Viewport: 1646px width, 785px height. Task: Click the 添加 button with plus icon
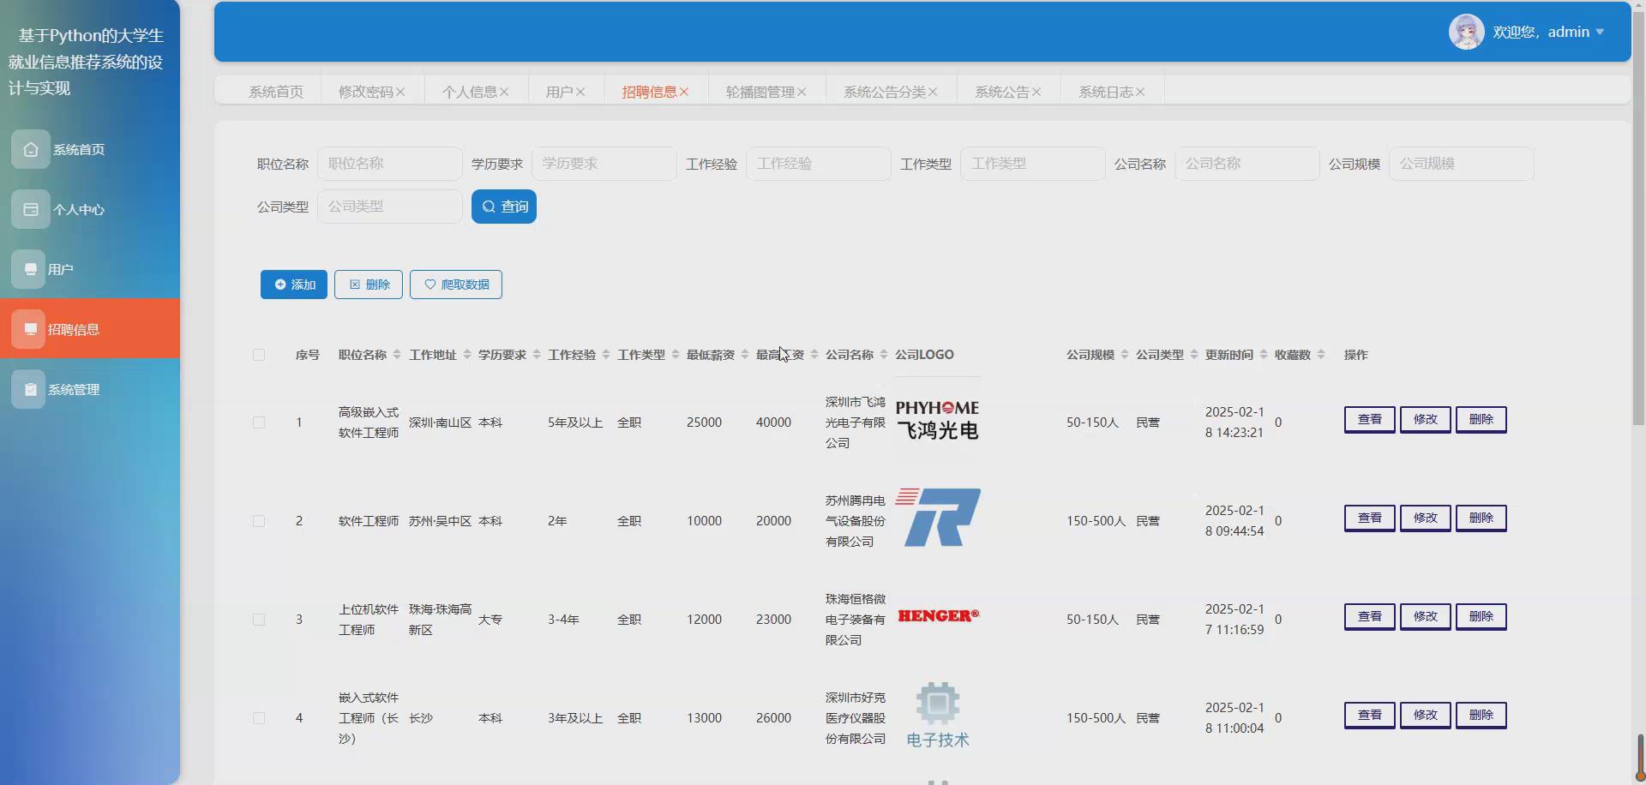click(x=293, y=284)
